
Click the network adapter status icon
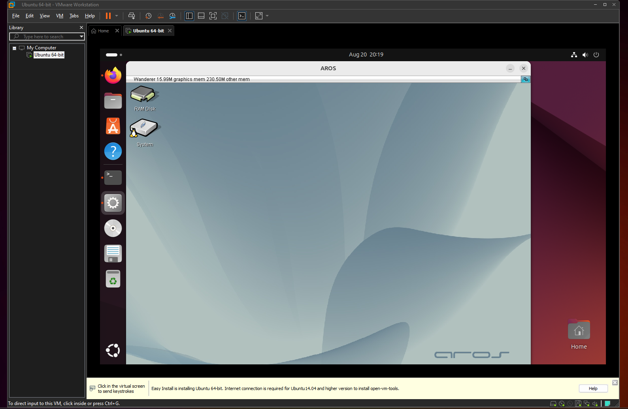(587, 403)
